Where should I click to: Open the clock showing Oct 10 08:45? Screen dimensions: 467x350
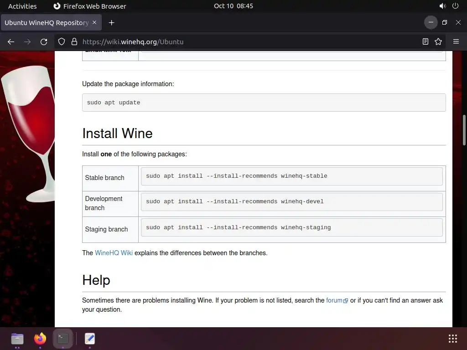pos(233,6)
